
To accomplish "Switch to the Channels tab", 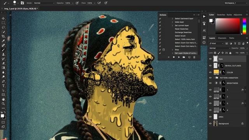I will coord(222,38).
